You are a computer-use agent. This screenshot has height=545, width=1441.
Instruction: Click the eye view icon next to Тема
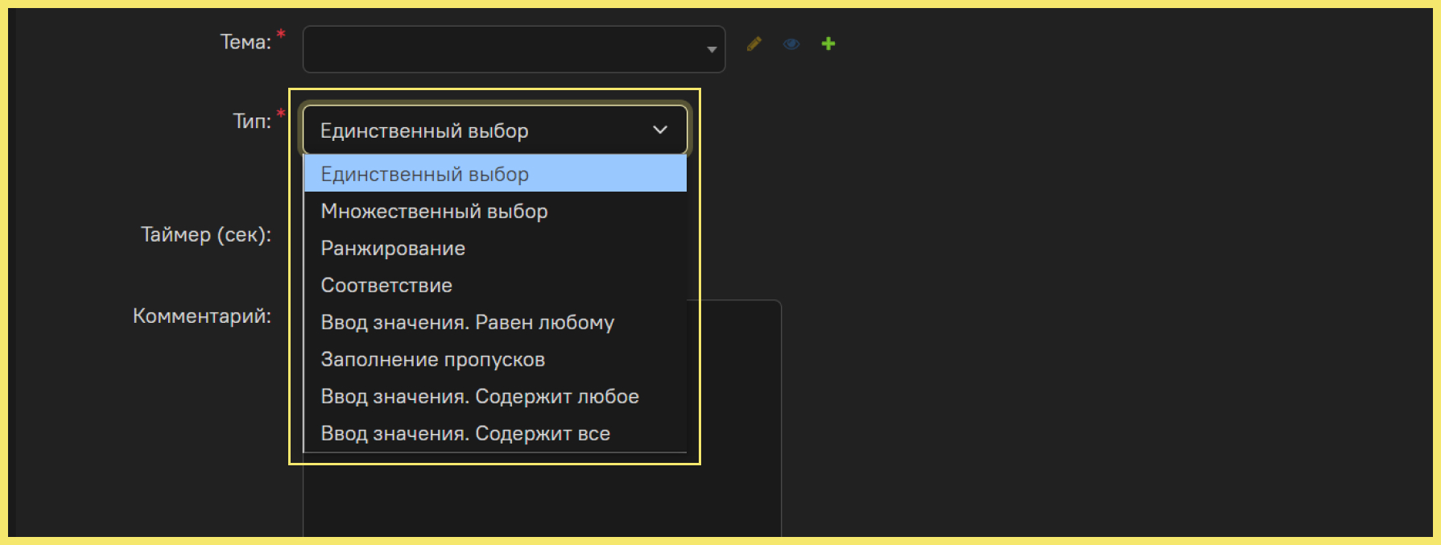pyautogui.click(x=791, y=44)
